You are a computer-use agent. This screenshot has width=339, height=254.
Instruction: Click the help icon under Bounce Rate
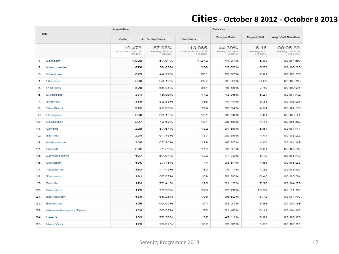(x=225, y=41)
